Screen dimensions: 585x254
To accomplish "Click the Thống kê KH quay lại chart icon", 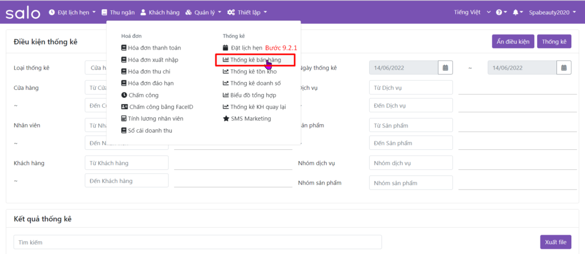I will coord(226,106).
